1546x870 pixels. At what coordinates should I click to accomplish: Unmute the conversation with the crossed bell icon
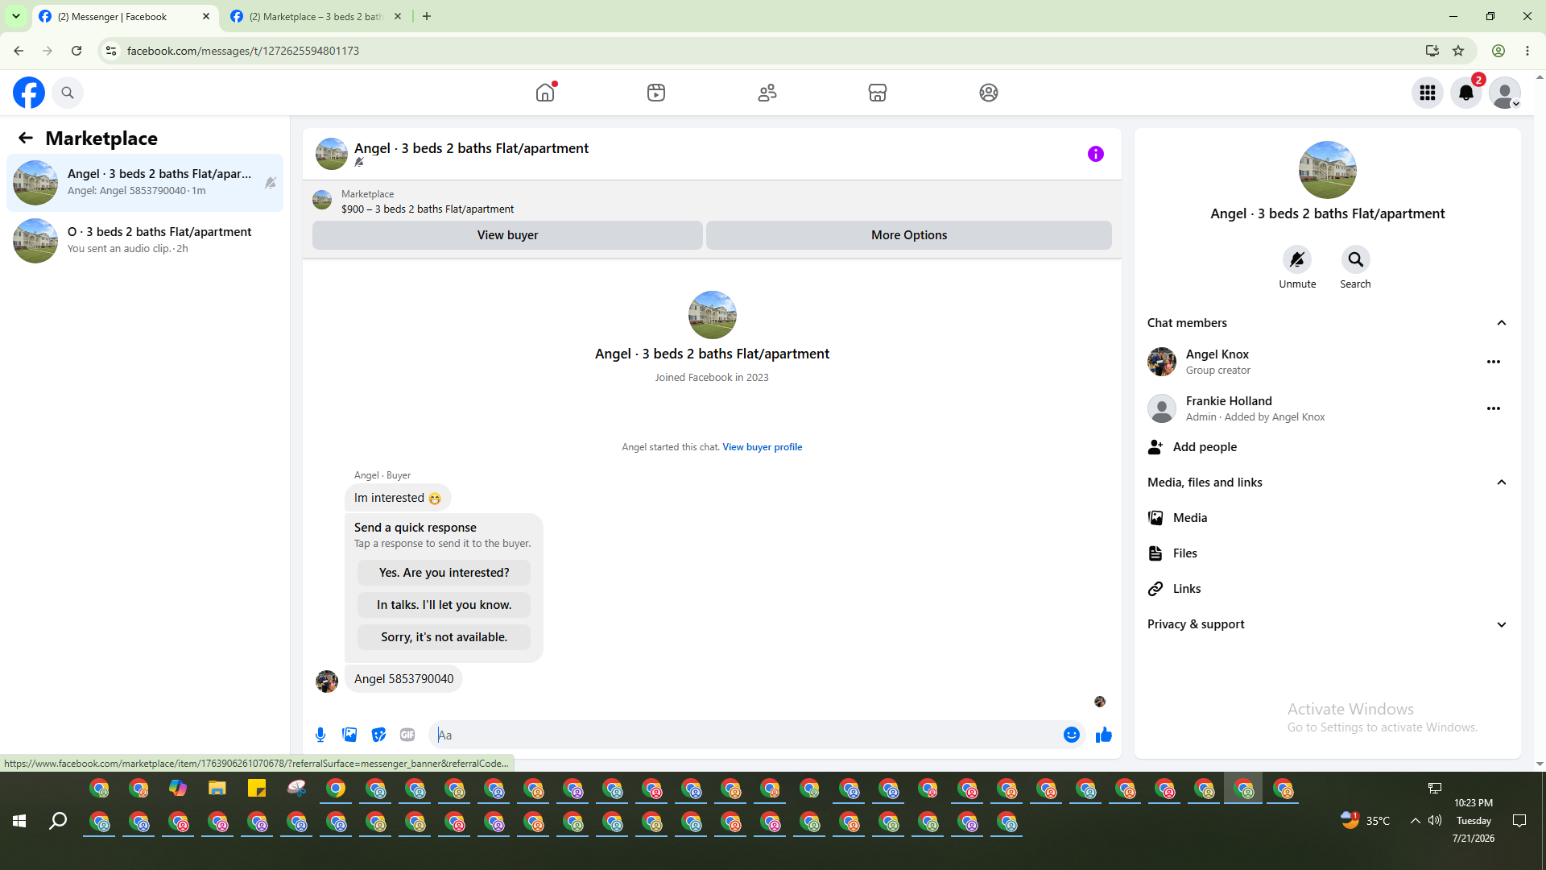[x=1297, y=259]
